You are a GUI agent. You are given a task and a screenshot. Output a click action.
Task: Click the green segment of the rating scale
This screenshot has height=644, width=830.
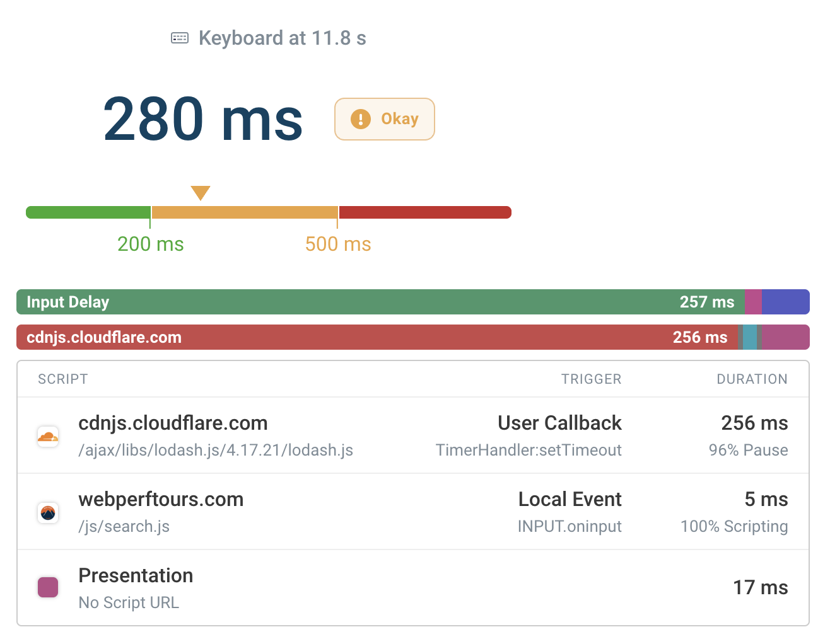[x=88, y=212]
